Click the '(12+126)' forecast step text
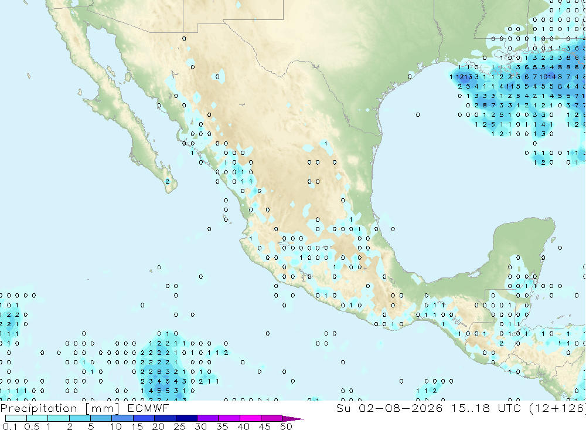This screenshot has height=430, width=586. click(x=557, y=408)
